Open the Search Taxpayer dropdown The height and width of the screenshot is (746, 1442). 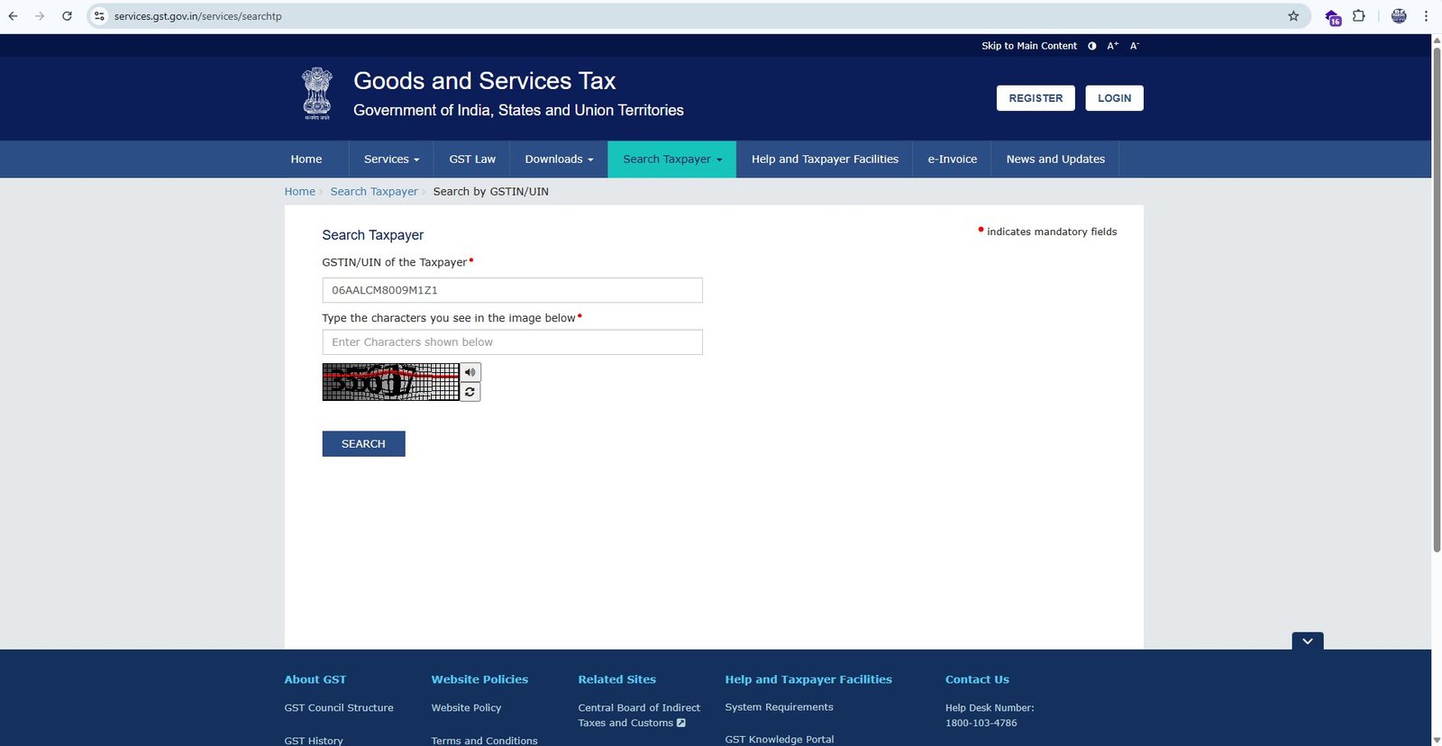pos(671,159)
